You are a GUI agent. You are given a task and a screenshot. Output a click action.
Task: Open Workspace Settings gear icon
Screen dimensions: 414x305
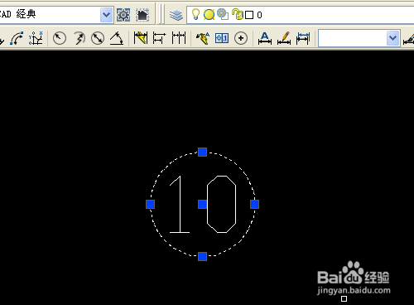point(123,15)
